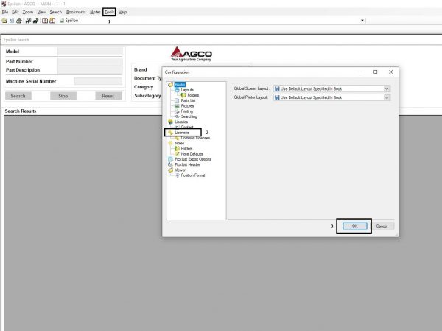Click the Epsilon app icon in title bar
This screenshot has height=331, width=442.
point(4,4)
